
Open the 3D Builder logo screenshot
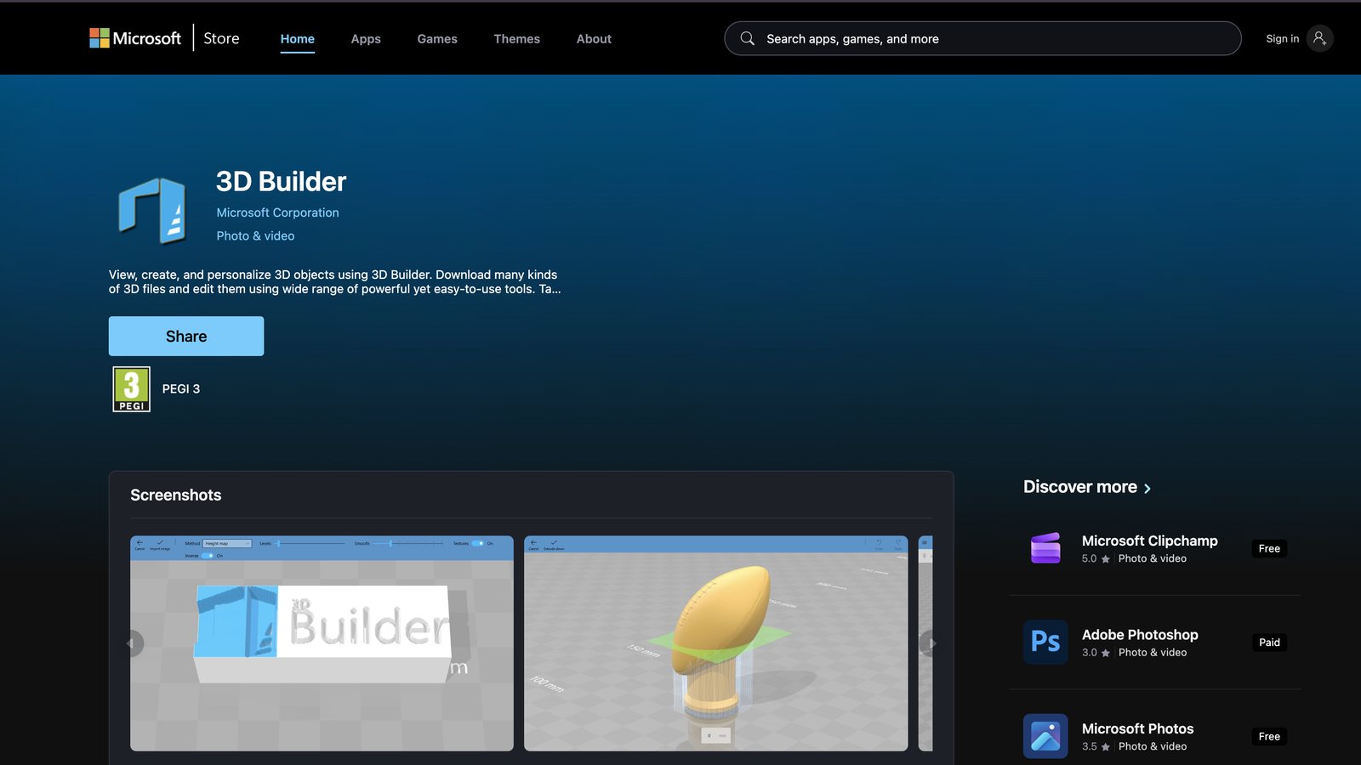[x=322, y=643]
